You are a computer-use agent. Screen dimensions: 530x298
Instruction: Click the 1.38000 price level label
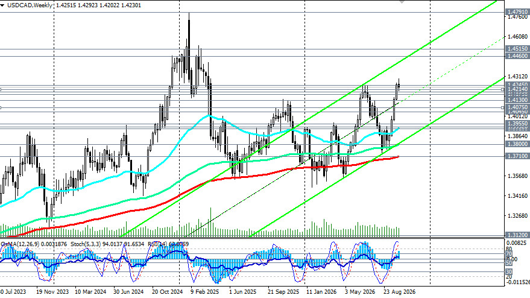pyautogui.click(x=517, y=144)
